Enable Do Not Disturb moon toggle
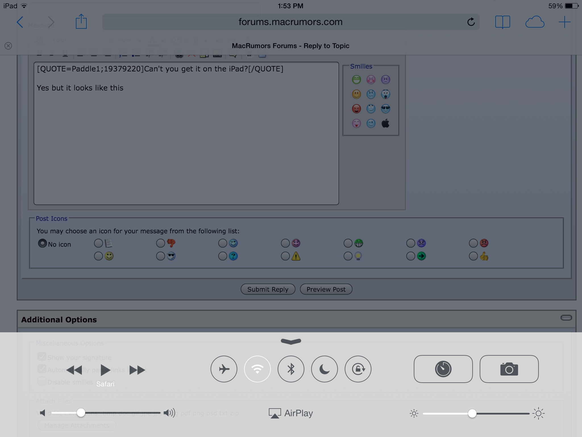 (x=325, y=369)
